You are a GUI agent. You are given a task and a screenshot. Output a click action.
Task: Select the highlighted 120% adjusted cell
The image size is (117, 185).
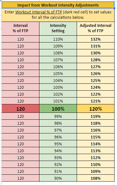tap(96, 109)
